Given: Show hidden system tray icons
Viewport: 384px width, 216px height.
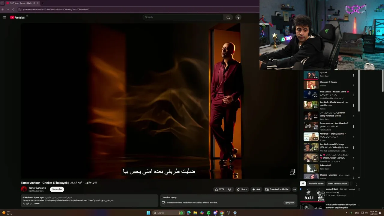Looking at the screenshot, I should pyautogui.click(x=346, y=213).
